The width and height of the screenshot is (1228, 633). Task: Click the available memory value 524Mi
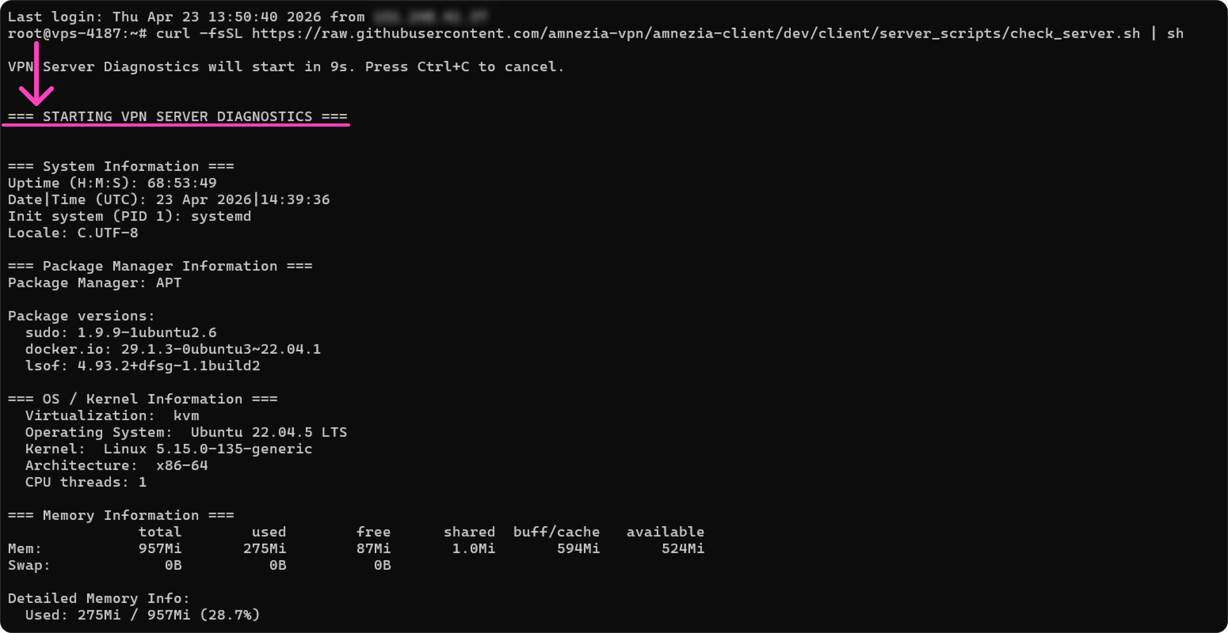point(683,549)
